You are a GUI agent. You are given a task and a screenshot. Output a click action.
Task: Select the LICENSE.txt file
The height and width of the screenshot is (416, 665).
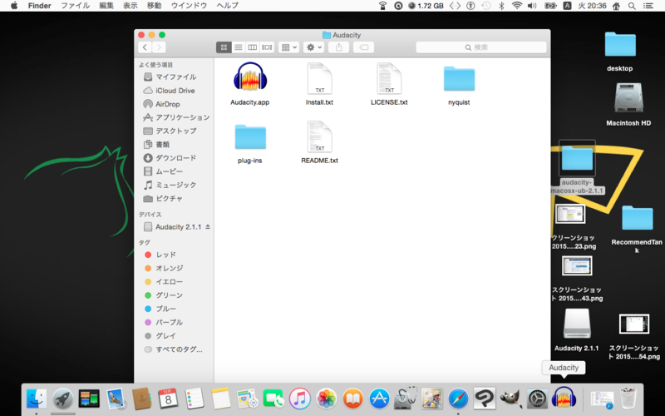click(x=389, y=79)
